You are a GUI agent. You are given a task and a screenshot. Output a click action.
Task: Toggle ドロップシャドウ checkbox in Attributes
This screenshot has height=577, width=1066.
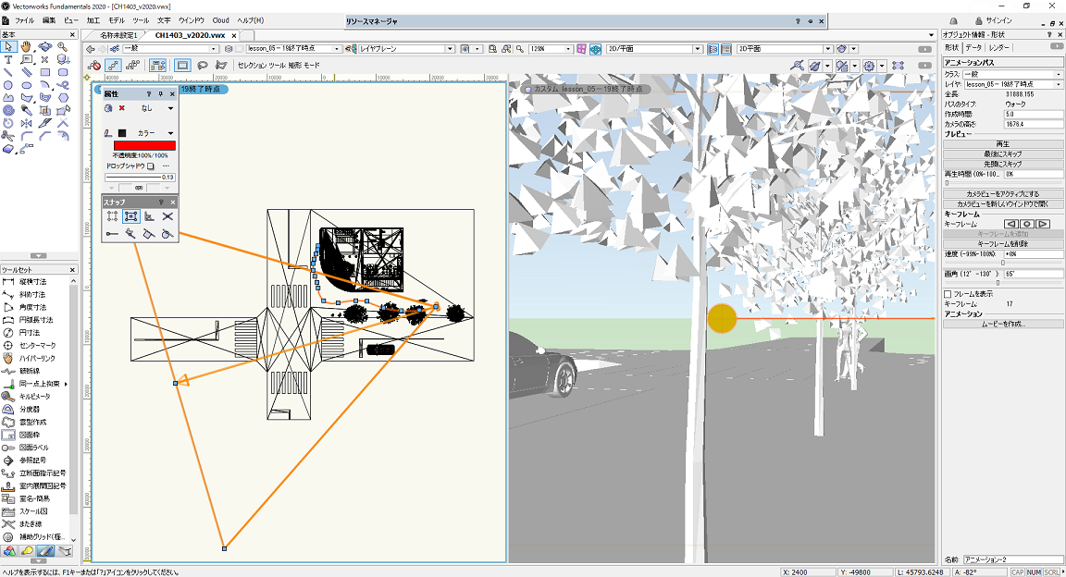coord(151,166)
